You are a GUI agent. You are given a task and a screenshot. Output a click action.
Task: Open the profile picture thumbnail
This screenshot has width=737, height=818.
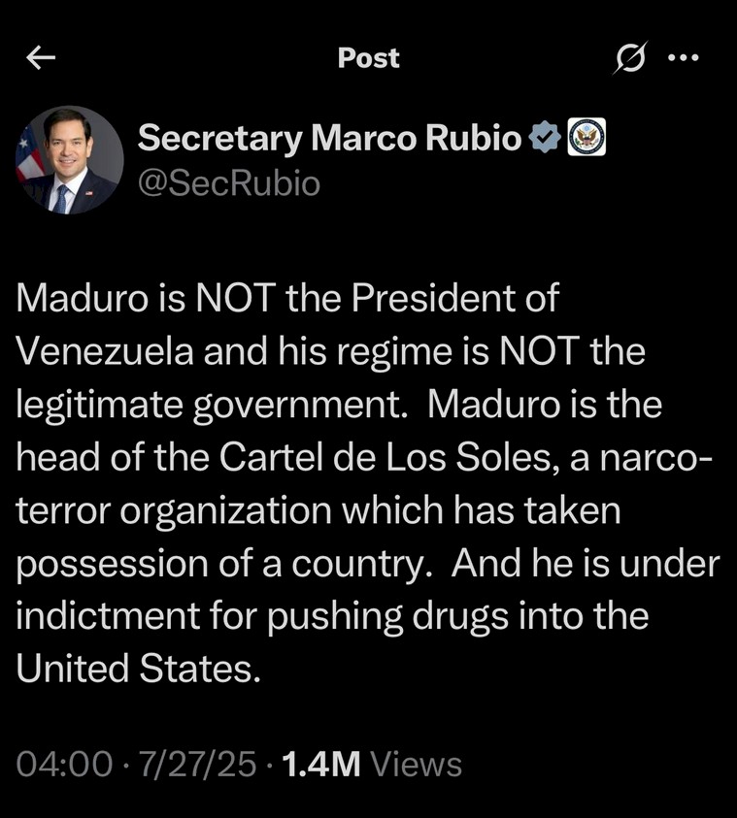69,160
